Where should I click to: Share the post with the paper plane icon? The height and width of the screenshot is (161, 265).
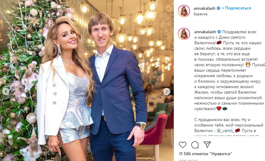point(207,145)
